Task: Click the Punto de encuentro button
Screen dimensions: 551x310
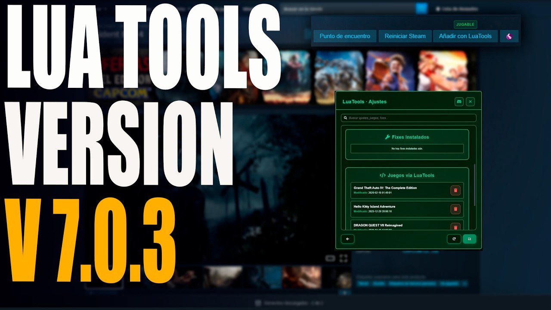Action: (x=345, y=36)
